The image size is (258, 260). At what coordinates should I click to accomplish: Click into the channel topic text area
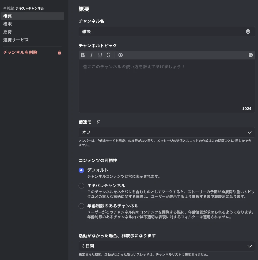[x=167, y=86]
